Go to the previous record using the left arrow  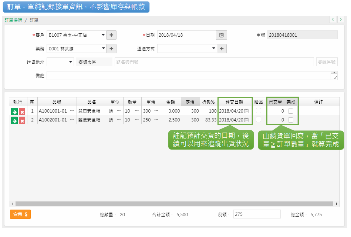pos(333,19)
